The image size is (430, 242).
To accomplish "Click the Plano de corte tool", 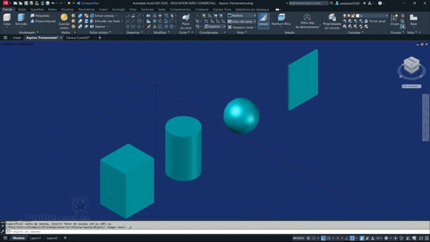I will click(185, 21).
